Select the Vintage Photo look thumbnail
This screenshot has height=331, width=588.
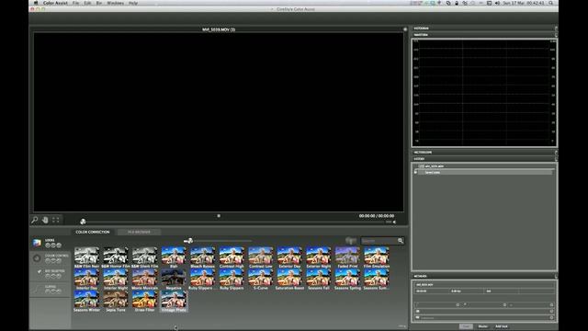174,301
